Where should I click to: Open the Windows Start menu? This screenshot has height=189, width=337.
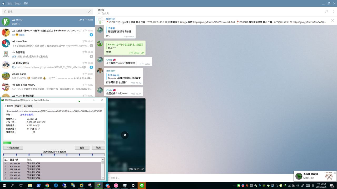click(4, 186)
